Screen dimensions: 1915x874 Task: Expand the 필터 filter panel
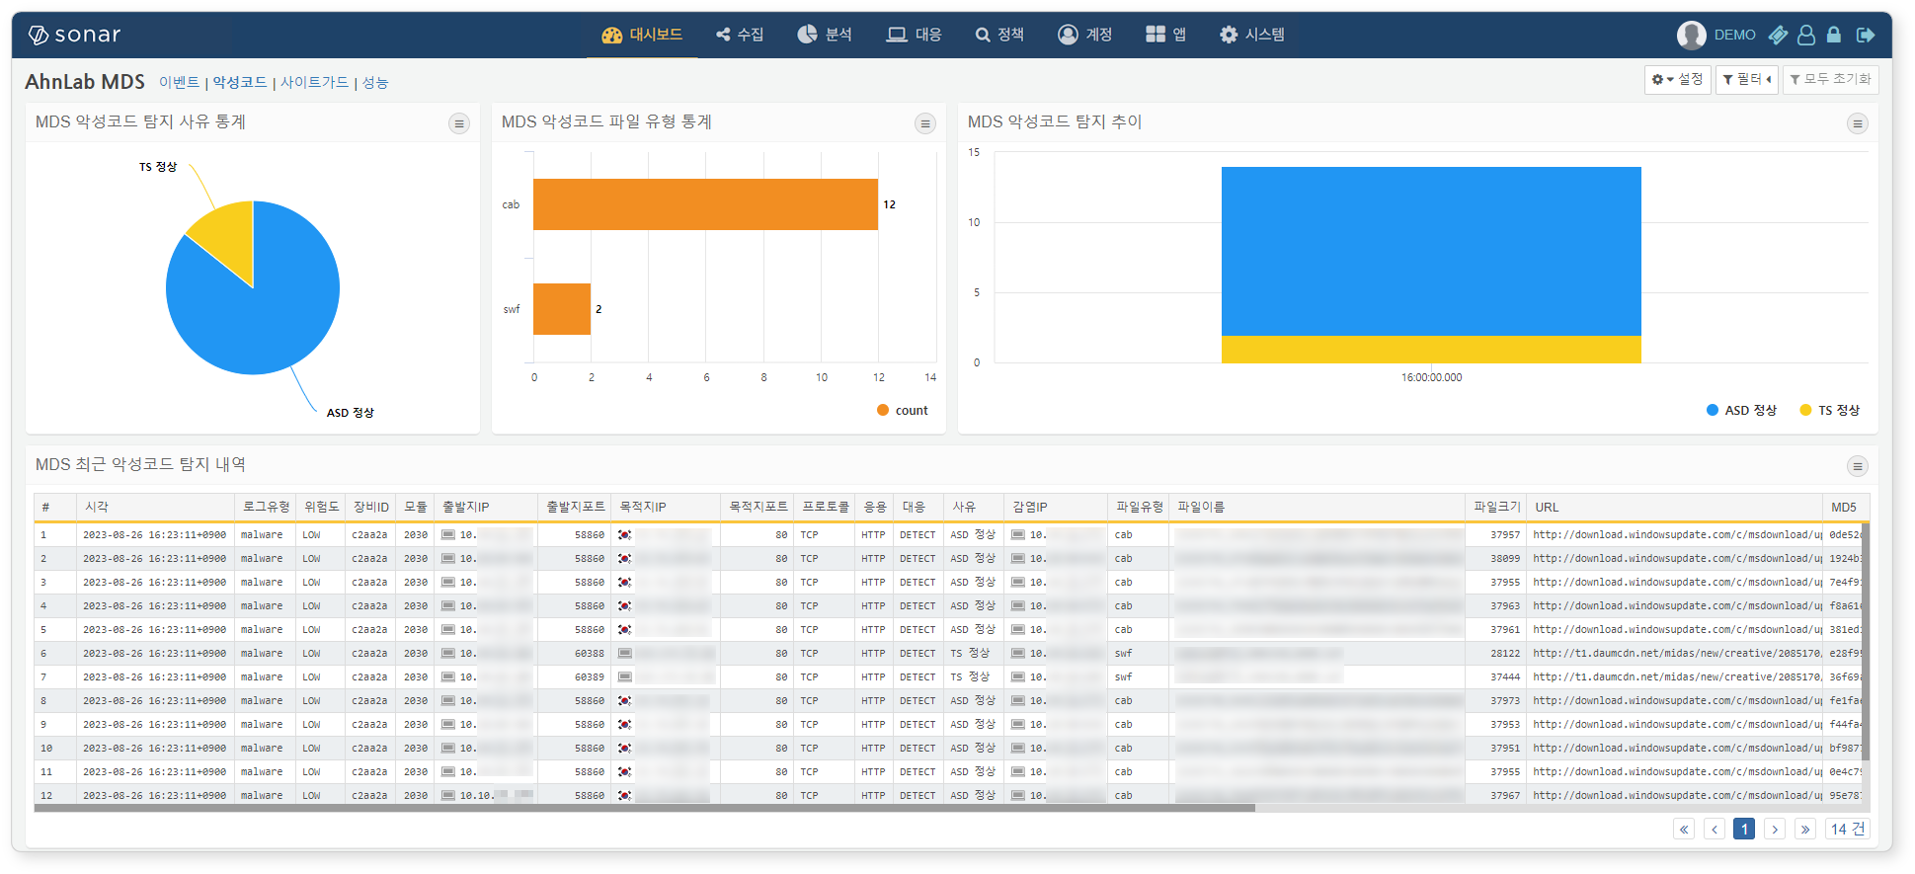pyautogui.click(x=1746, y=79)
